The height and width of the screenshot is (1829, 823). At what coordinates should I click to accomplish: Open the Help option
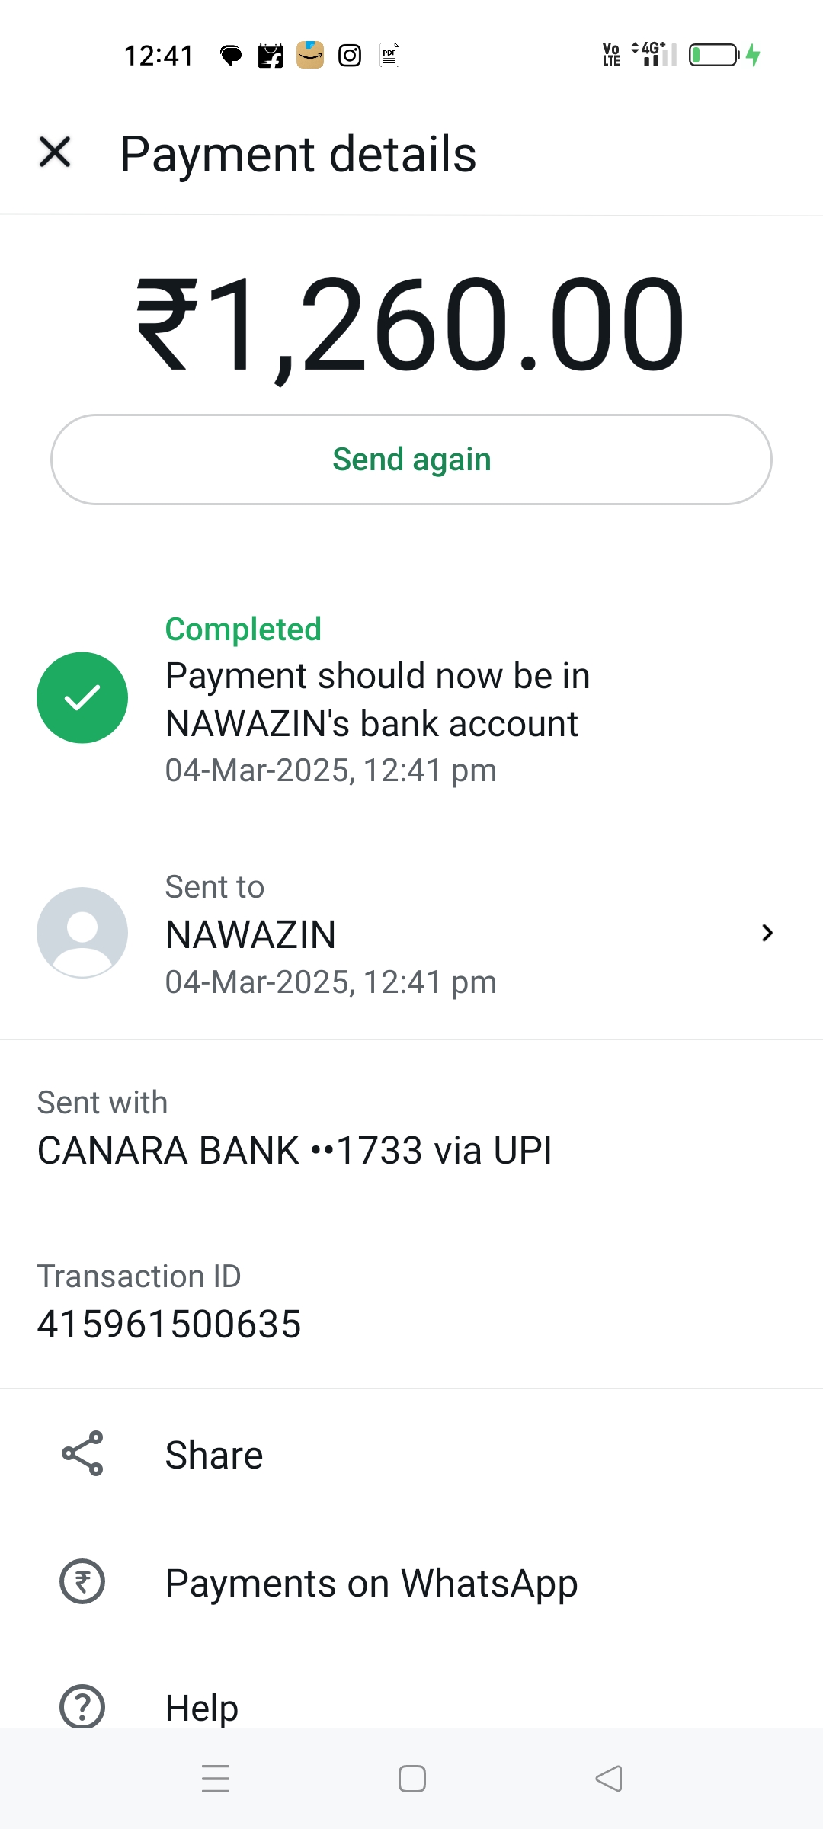pos(202,1708)
